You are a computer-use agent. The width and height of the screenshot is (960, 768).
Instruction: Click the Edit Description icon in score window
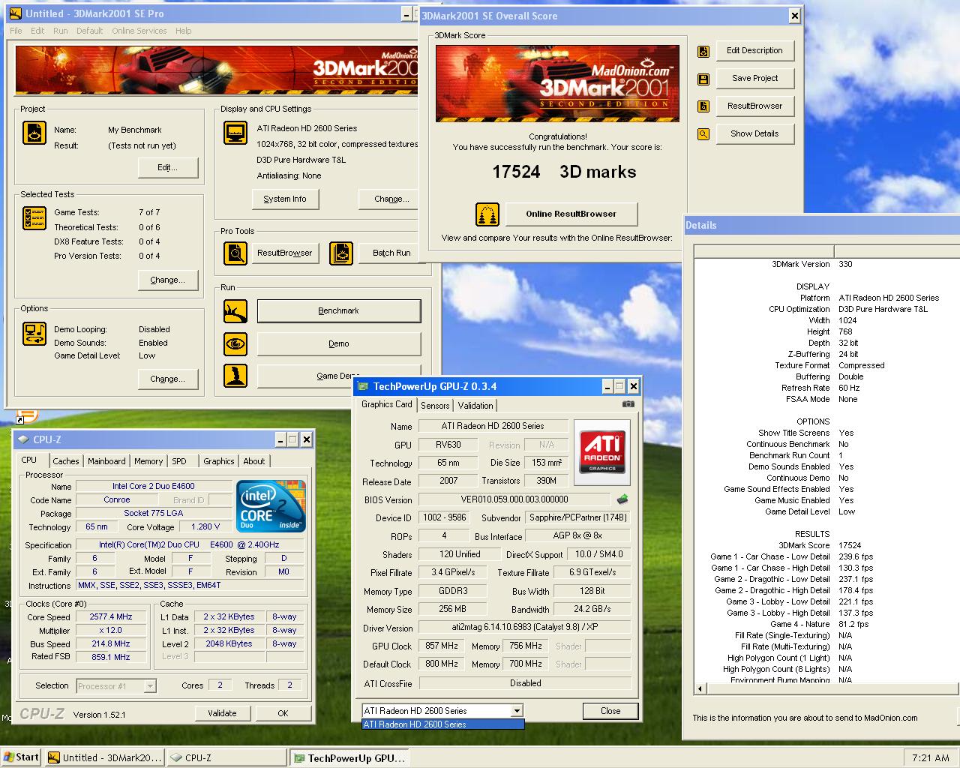point(703,51)
